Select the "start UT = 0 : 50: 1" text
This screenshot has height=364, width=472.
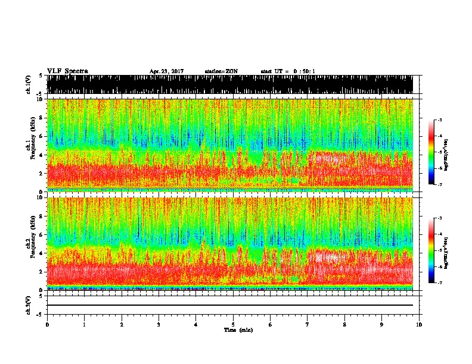tap(288, 71)
